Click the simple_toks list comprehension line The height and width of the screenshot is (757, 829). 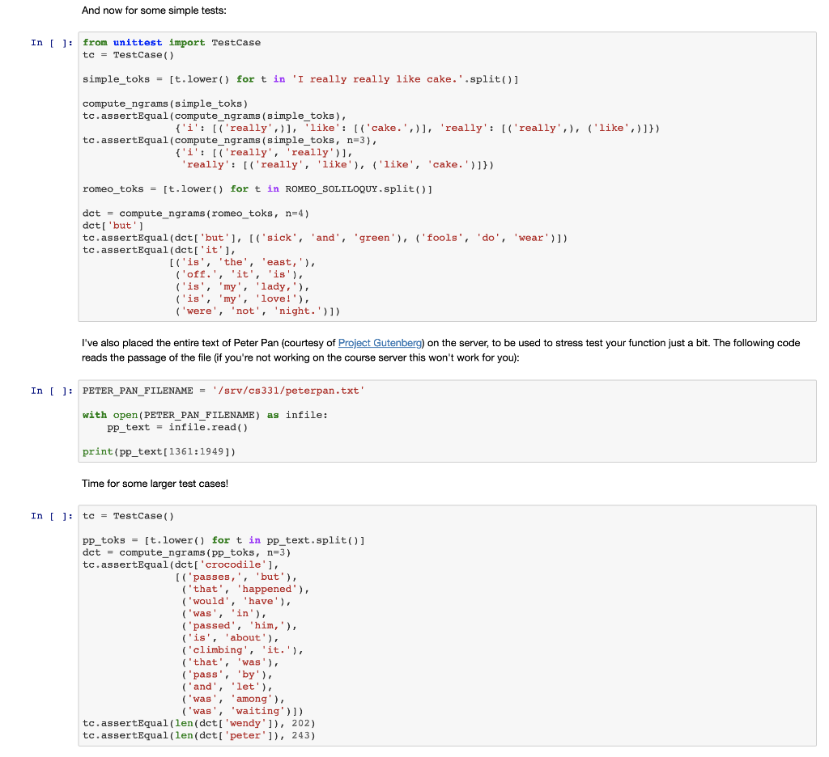[x=300, y=78]
